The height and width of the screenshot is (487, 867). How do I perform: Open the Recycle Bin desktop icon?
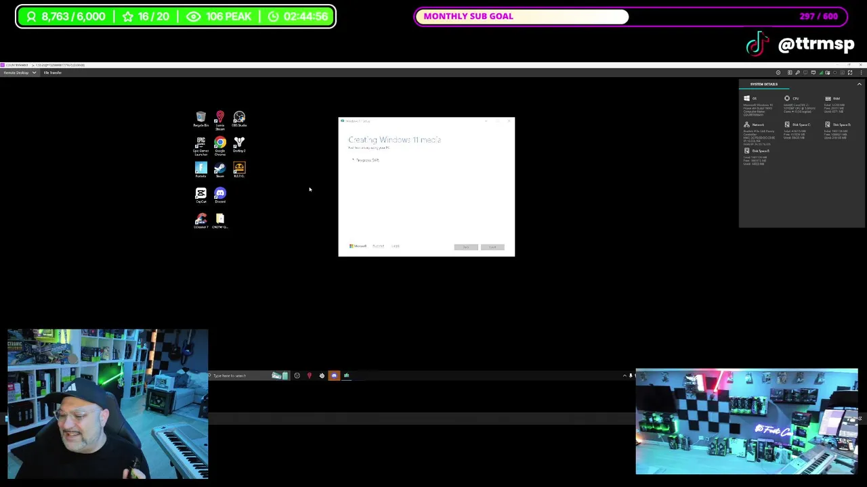200,119
